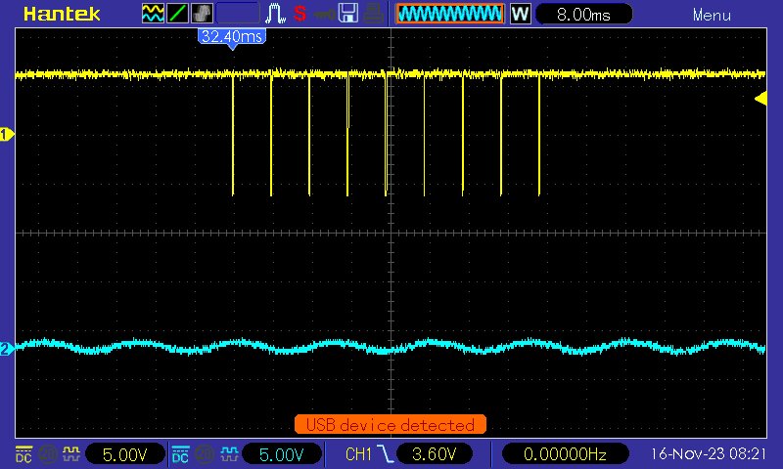
Task: Click the yellow trigger level arrow
Action: [x=760, y=98]
